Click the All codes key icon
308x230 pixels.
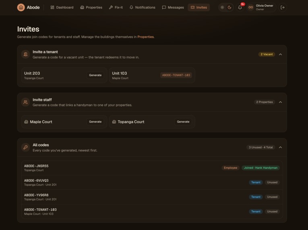tap(25, 147)
